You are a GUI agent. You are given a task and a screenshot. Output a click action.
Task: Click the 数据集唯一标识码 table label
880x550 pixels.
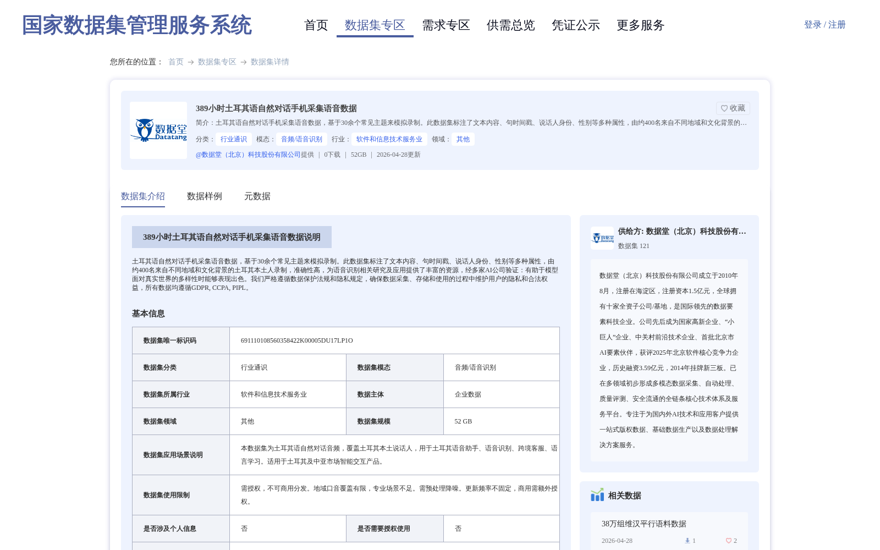pyautogui.click(x=170, y=340)
